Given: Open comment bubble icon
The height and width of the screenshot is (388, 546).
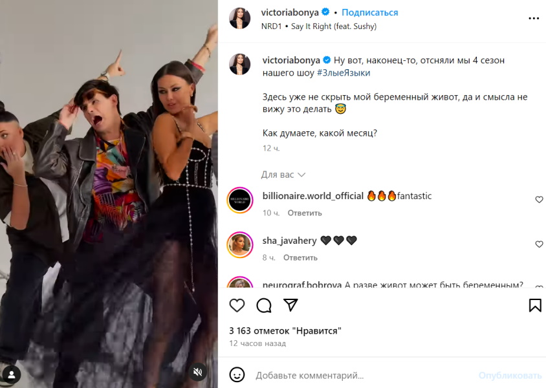Looking at the screenshot, I should (264, 305).
